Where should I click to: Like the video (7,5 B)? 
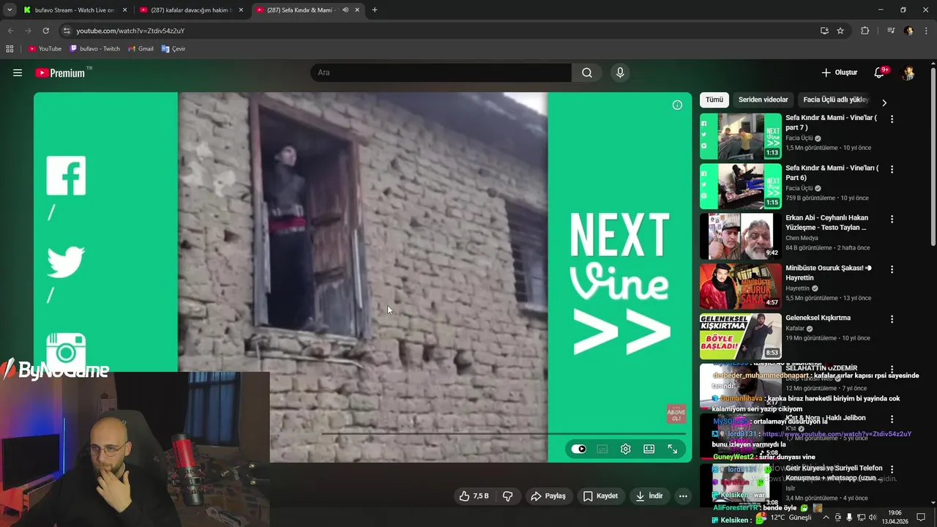[x=474, y=496]
